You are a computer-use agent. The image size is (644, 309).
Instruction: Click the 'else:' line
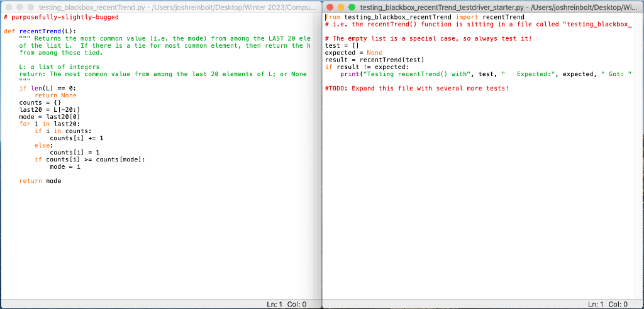(44, 145)
